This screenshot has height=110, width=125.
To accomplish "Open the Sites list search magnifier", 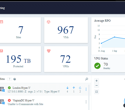I will pos(86,79).
